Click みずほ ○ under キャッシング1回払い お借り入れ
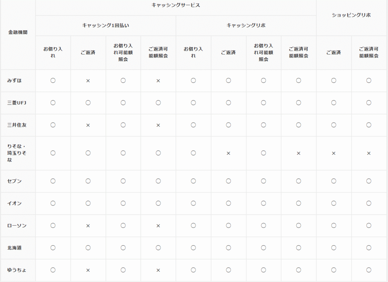This screenshot has height=282, width=388. tap(53, 81)
